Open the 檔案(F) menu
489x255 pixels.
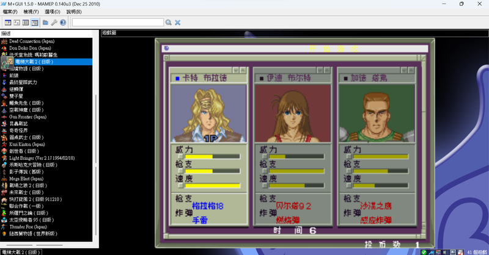[x=10, y=12]
